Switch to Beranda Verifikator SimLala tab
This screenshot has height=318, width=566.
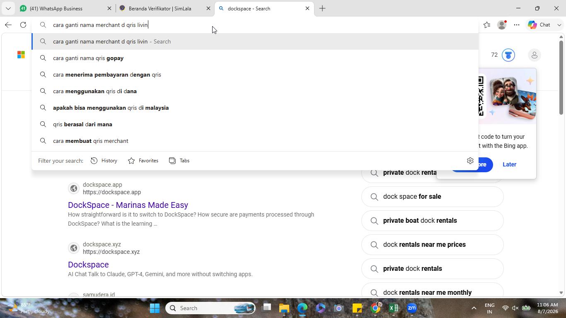coord(164,8)
